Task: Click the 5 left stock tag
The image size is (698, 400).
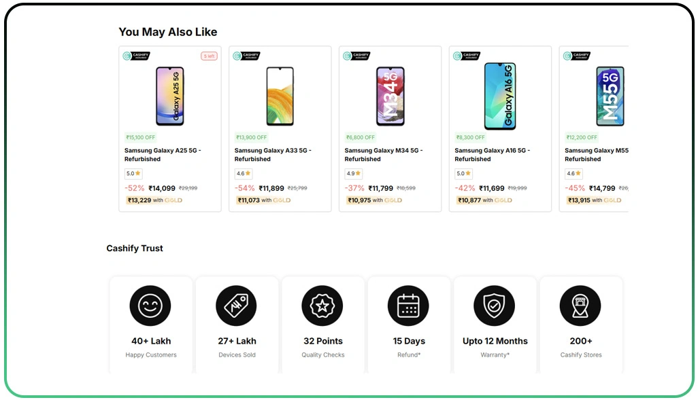Action: [209, 56]
